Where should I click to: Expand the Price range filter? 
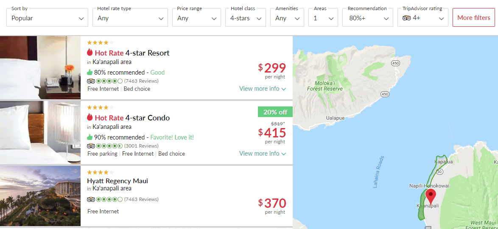[196, 18]
